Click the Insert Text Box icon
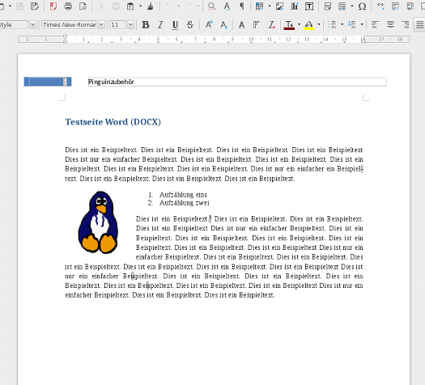The height and width of the screenshot is (385, 425). 309,6
